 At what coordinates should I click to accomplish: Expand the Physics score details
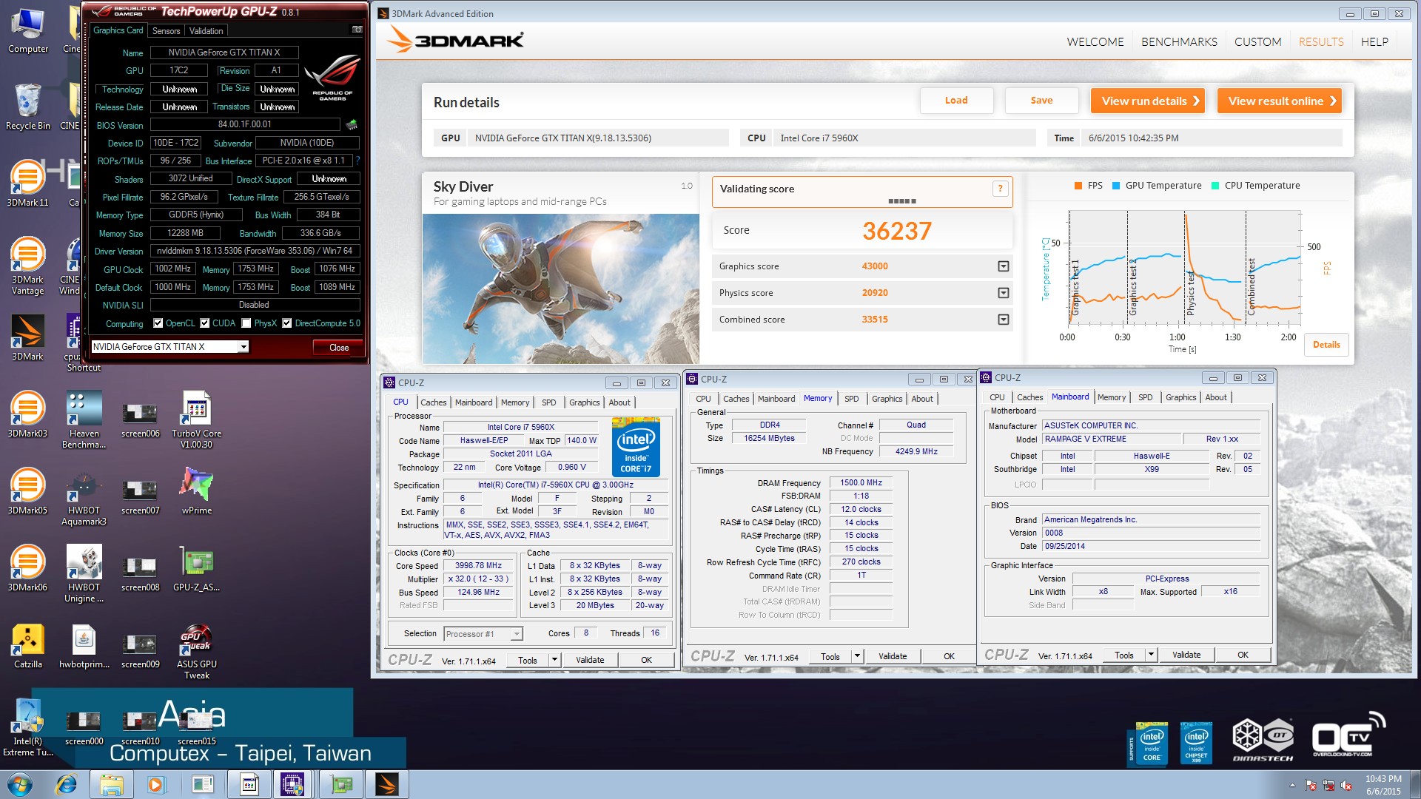tap(1003, 293)
